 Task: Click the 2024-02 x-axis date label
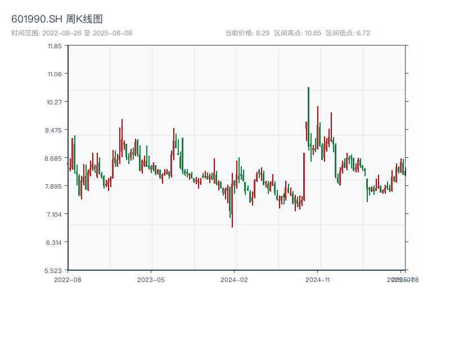pyautogui.click(x=235, y=279)
